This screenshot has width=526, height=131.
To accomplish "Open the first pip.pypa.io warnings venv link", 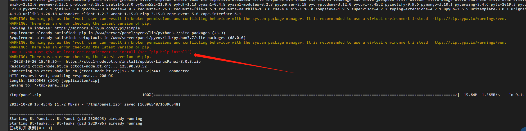I will pyautogui.click(x=469, y=19).
